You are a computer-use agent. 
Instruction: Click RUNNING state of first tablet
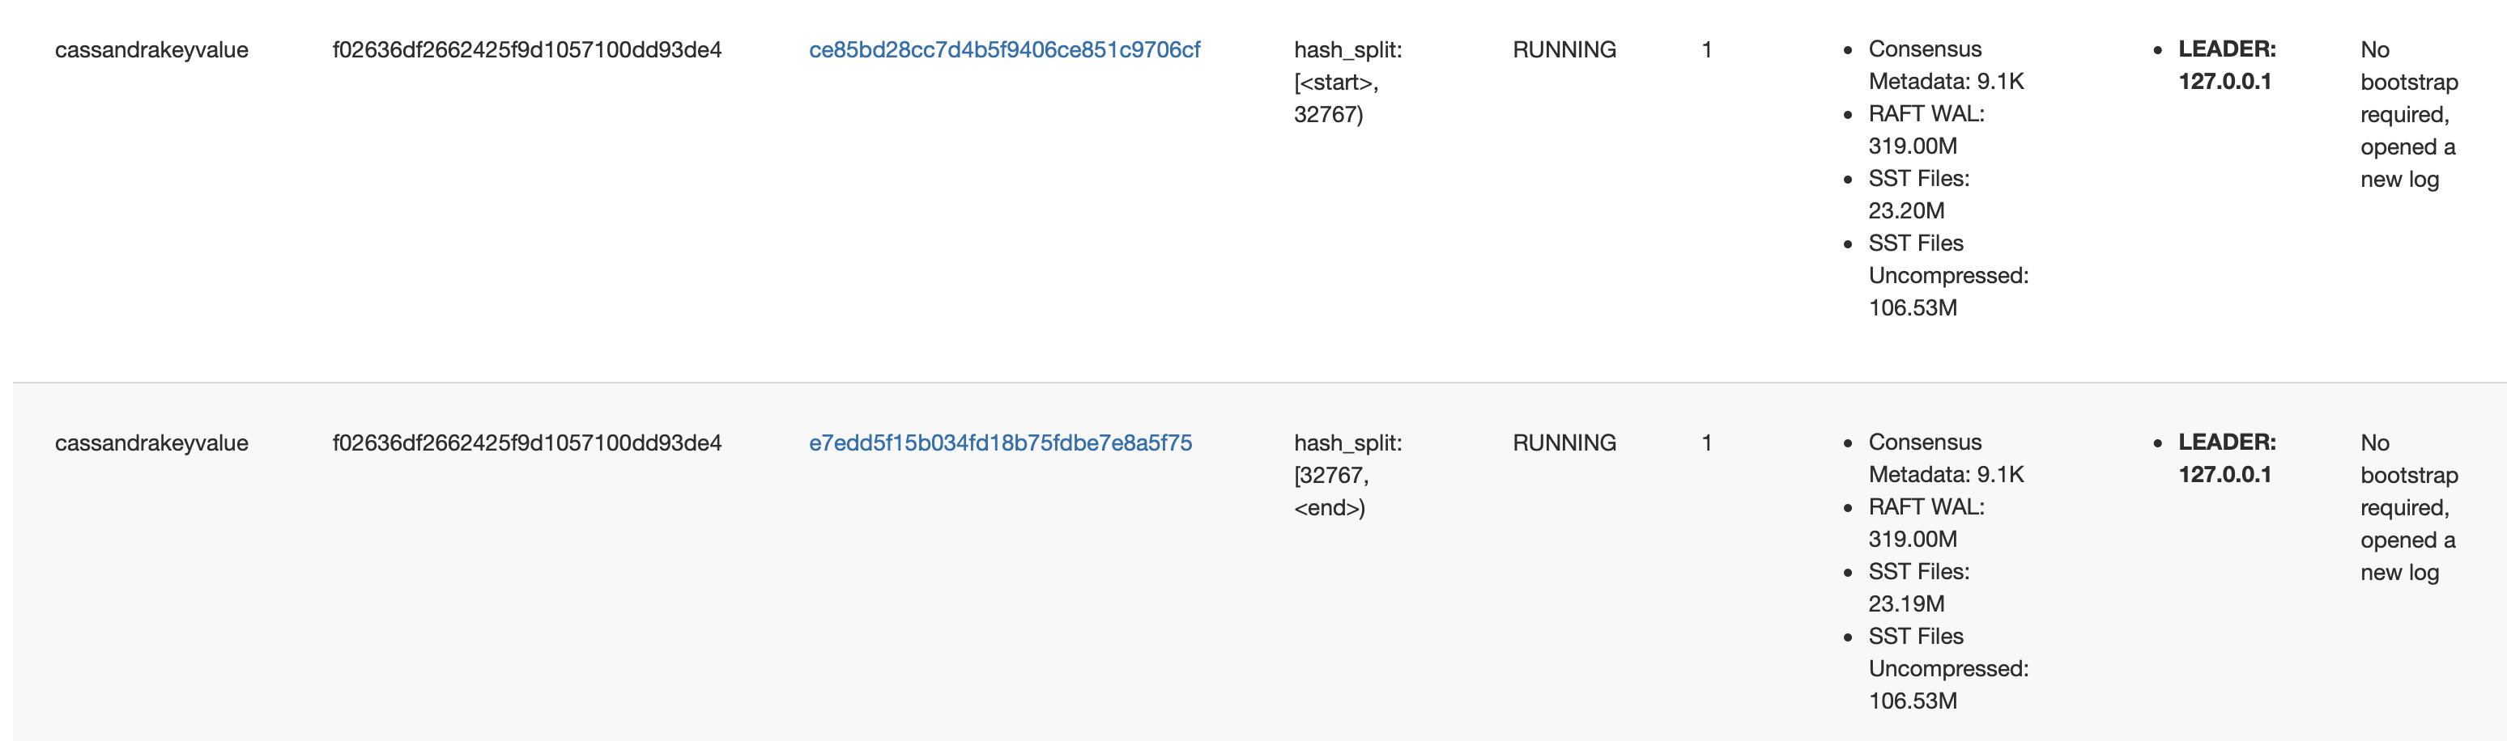click(1564, 49)
